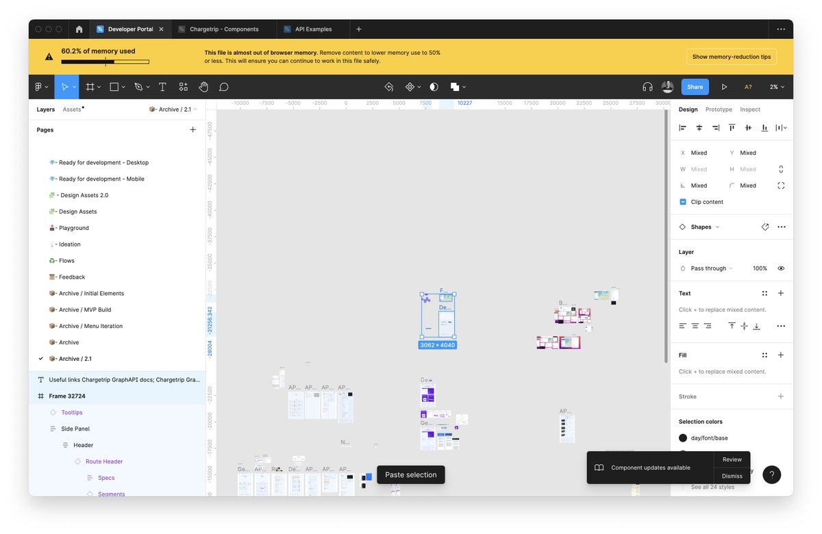Viewport: 822px width, 534px height.
Task: Toggle constrain proportions link icon
Action: tap(782, 169)
